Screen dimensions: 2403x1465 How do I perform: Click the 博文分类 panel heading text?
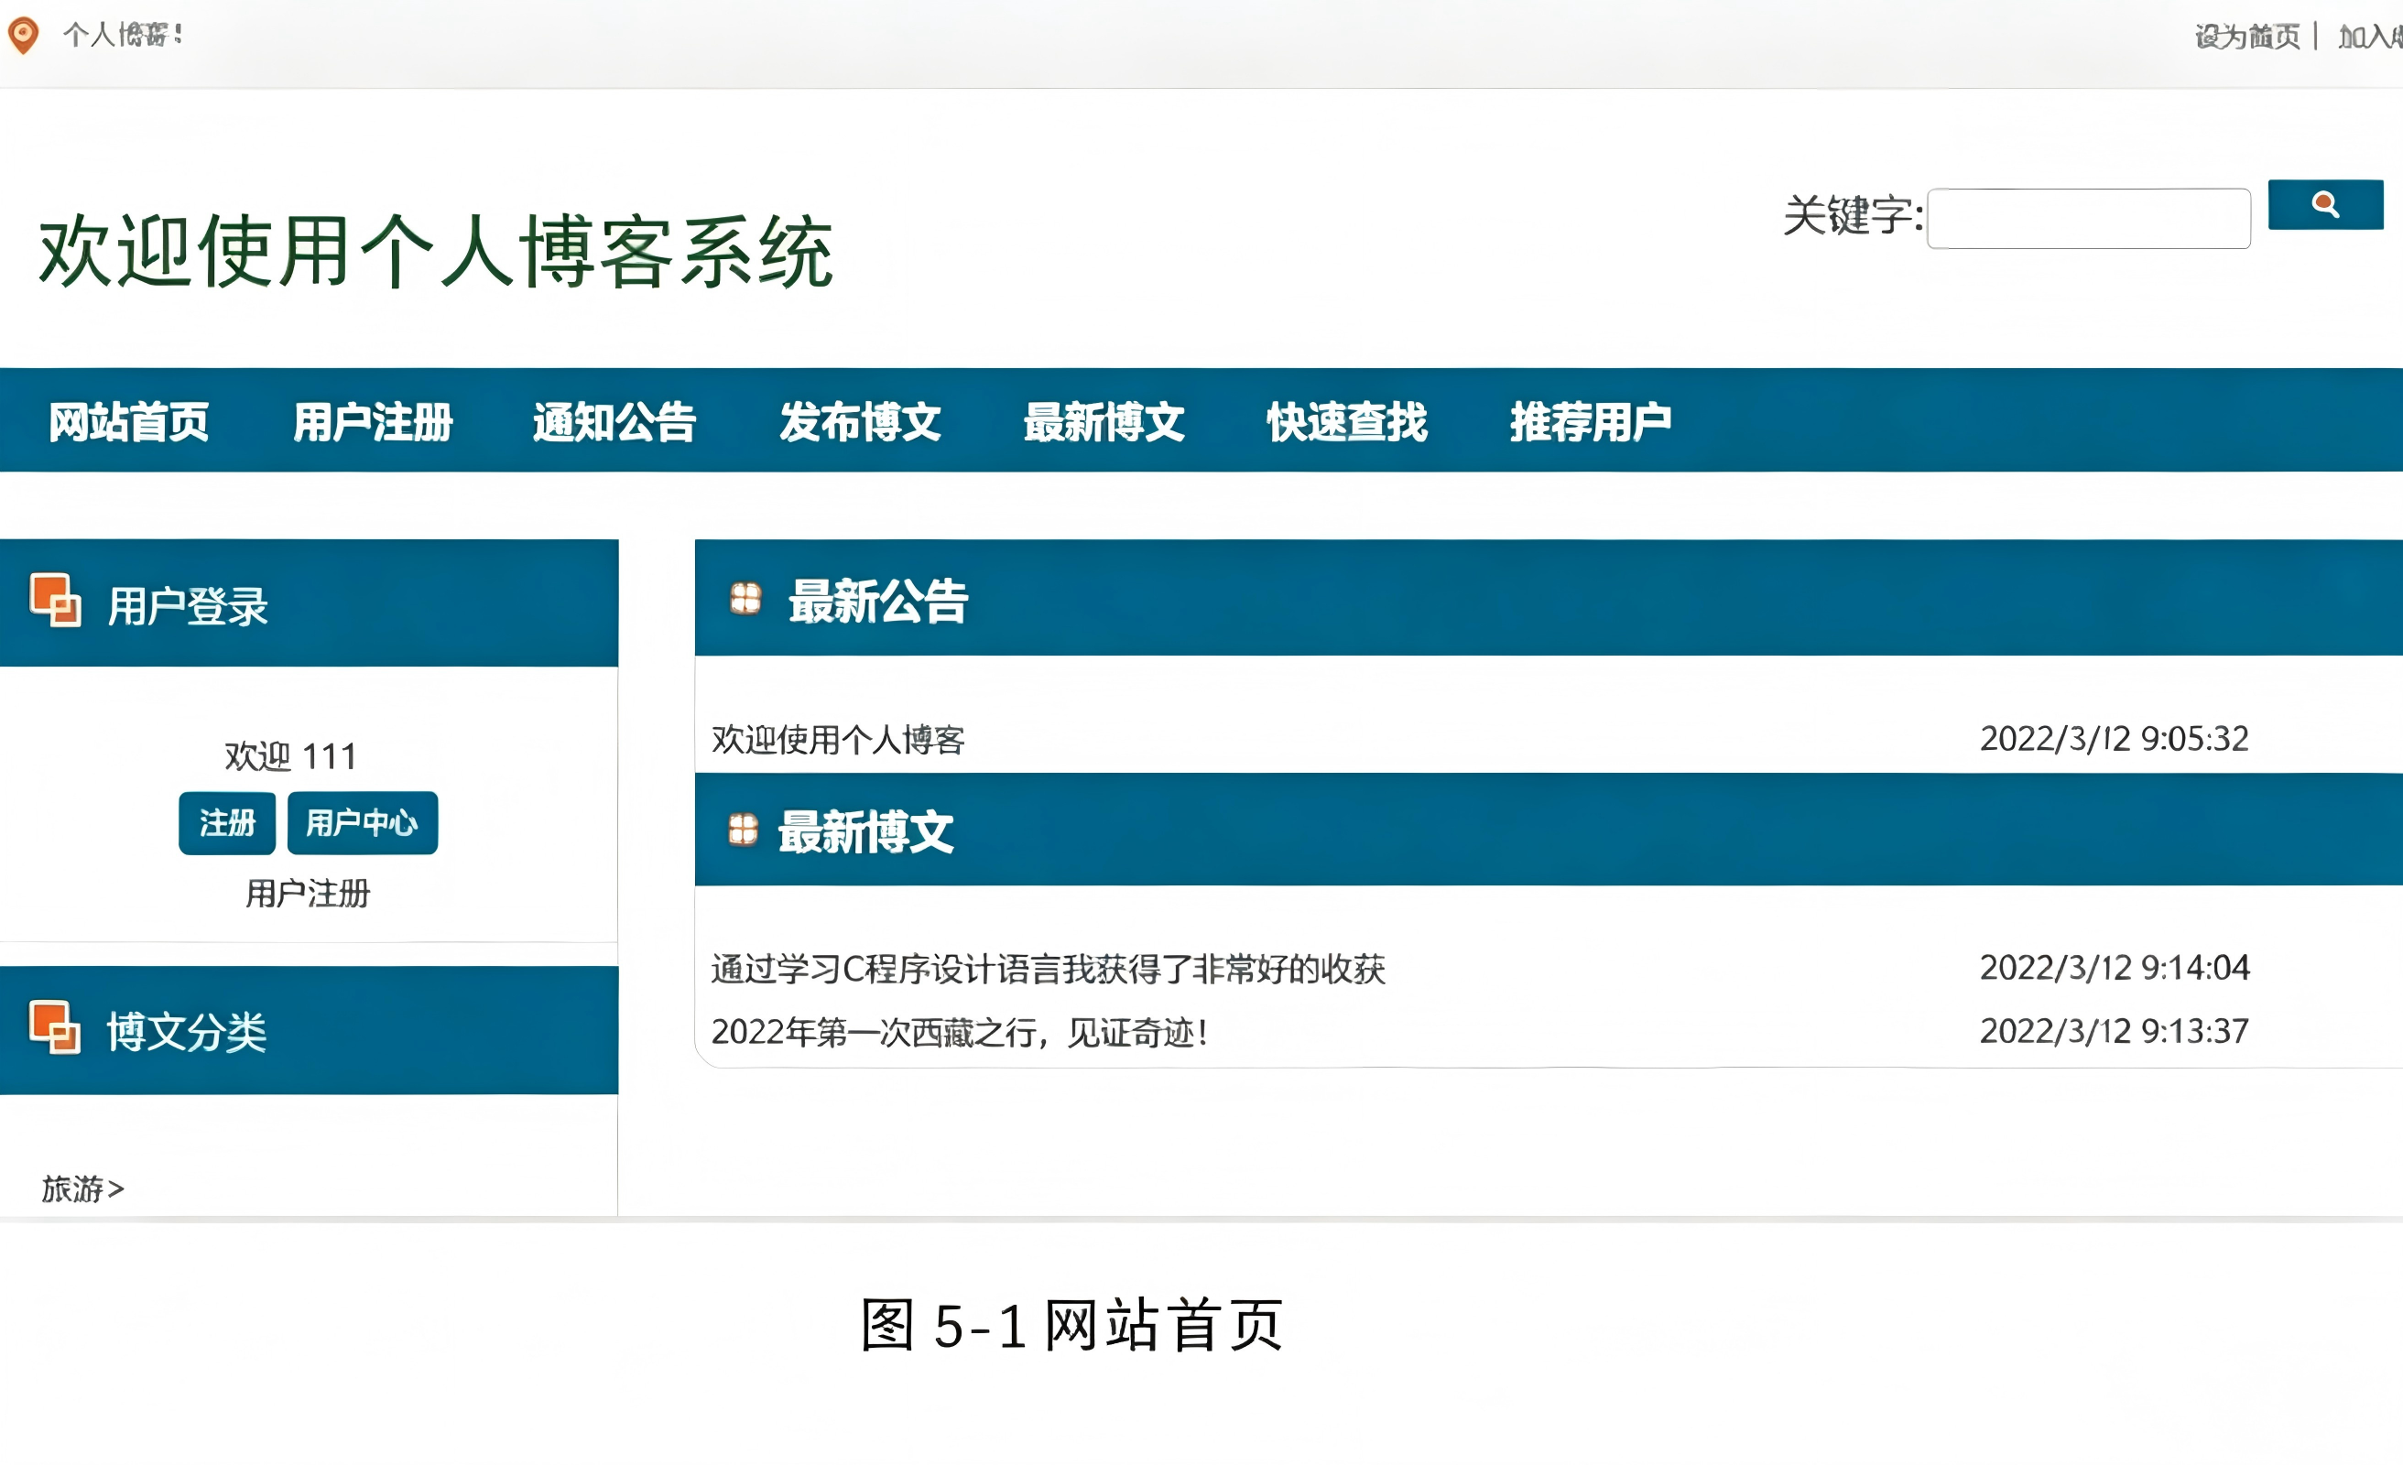pos(186,1032)
